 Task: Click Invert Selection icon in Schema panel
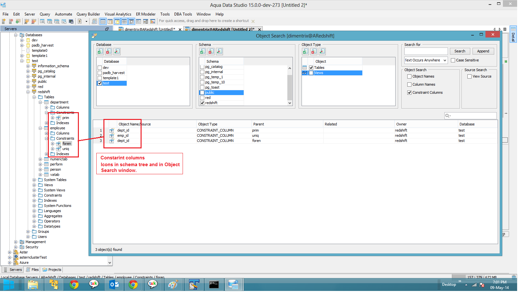(219, 51)
